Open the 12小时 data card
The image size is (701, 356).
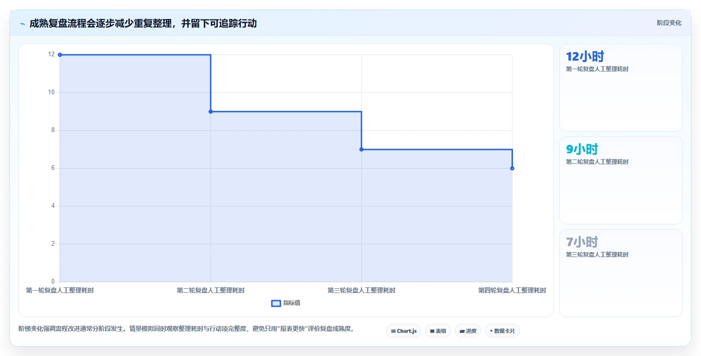[621, 88]
